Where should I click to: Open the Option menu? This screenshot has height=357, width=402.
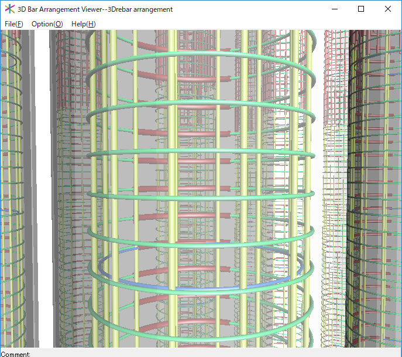tap(47, 24)
